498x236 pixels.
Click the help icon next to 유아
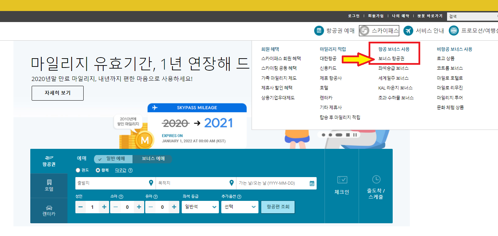click(156, 197)
